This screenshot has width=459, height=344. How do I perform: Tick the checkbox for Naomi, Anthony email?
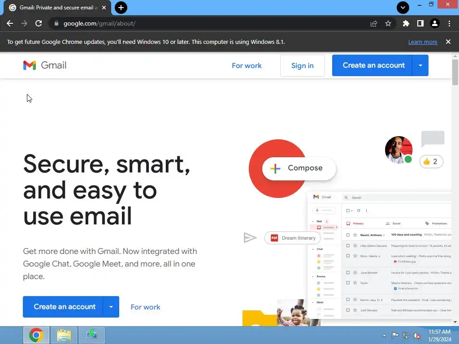tap(348, 235)
